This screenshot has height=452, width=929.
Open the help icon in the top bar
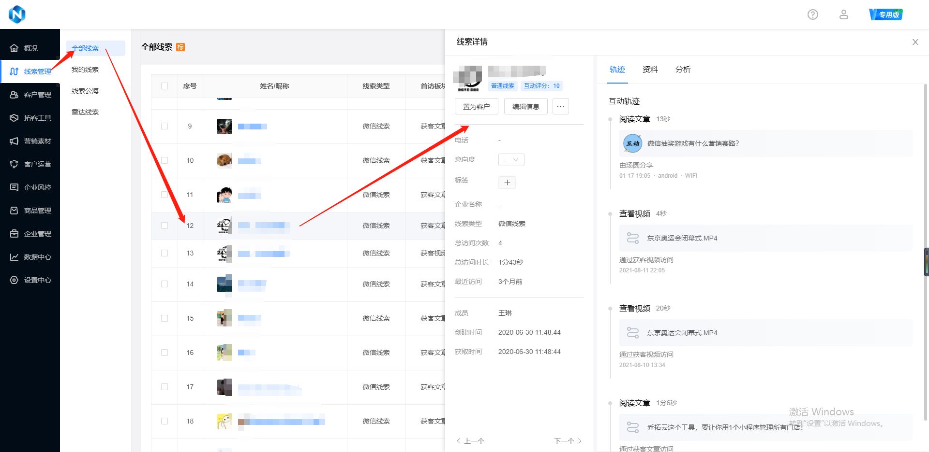point(812,14)
